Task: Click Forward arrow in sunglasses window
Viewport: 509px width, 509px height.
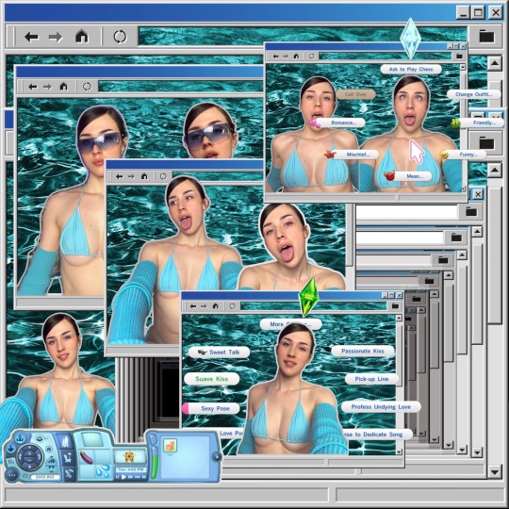Action: (x=47, y=87)
